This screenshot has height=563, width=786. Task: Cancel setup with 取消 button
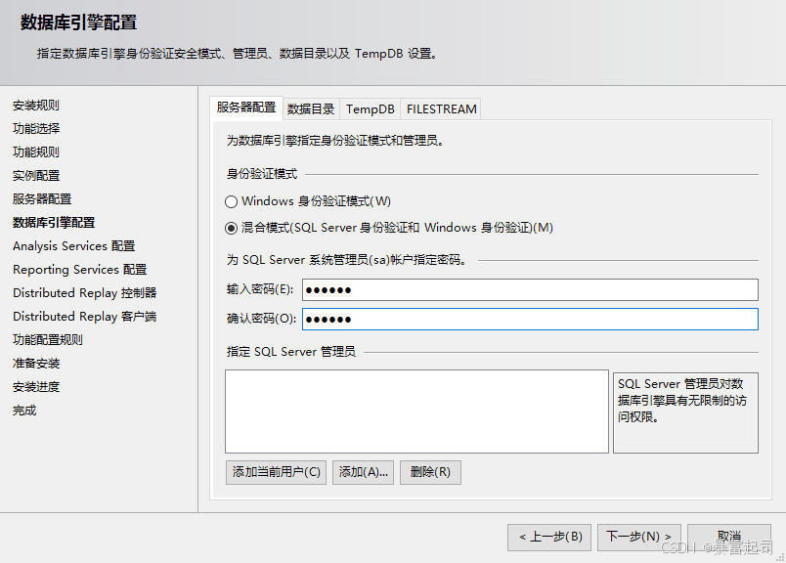728,537
